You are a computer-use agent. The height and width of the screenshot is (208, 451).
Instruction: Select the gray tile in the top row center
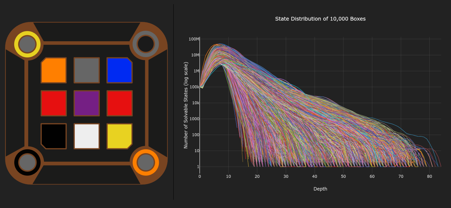(x=87, y=70)
